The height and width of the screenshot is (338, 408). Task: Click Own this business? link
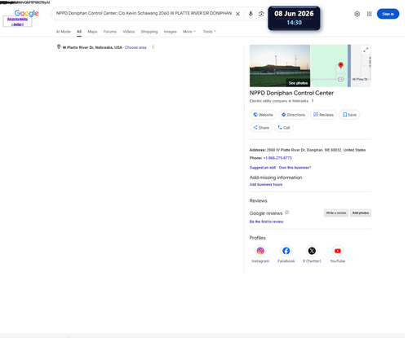point(295,168)
